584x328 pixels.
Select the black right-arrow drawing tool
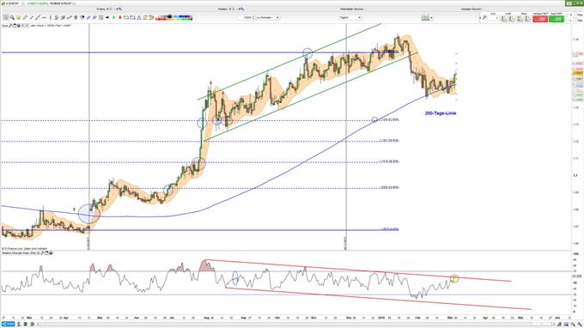pyautogui.click(x=107, y=17)
